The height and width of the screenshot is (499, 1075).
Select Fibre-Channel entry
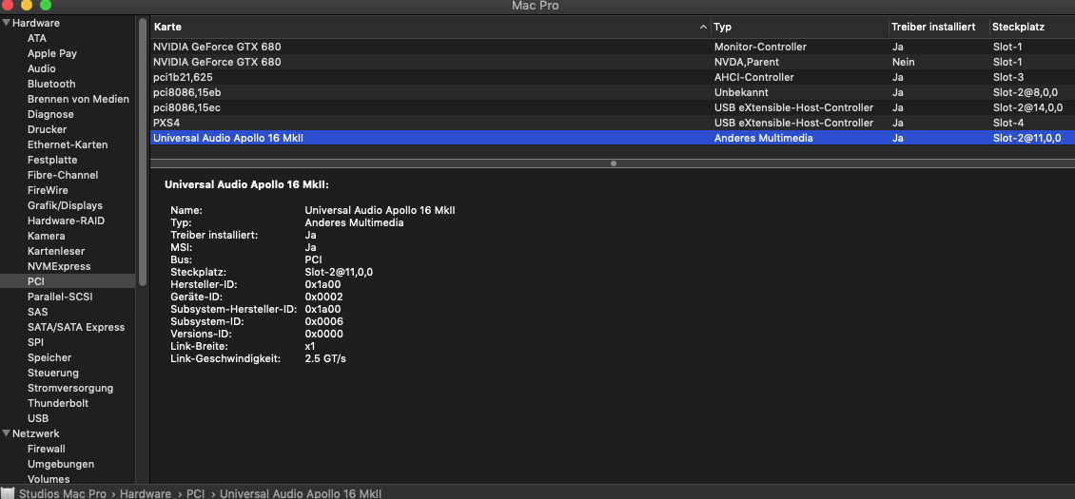pyautogui.click(x=63, y=175)
